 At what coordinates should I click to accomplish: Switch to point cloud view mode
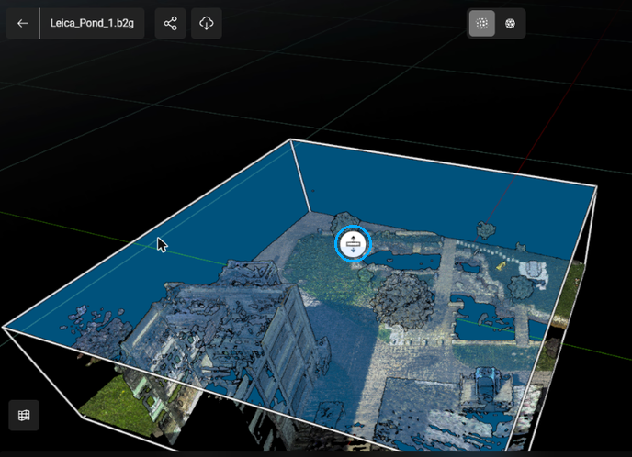click(x=482, y=23)
